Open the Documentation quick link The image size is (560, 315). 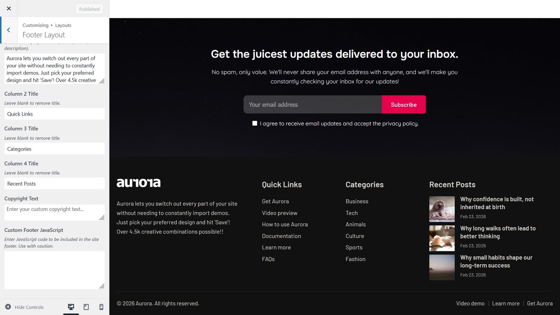pos(281,236)
